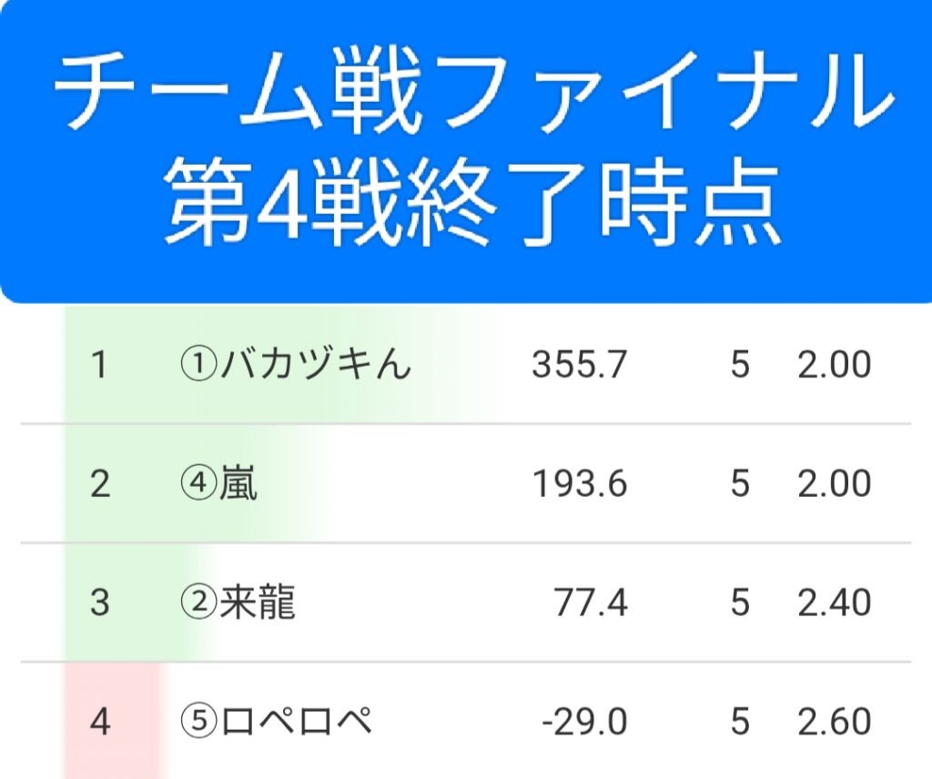Click the game count 5 for ロペロペ

coord(739,722)
